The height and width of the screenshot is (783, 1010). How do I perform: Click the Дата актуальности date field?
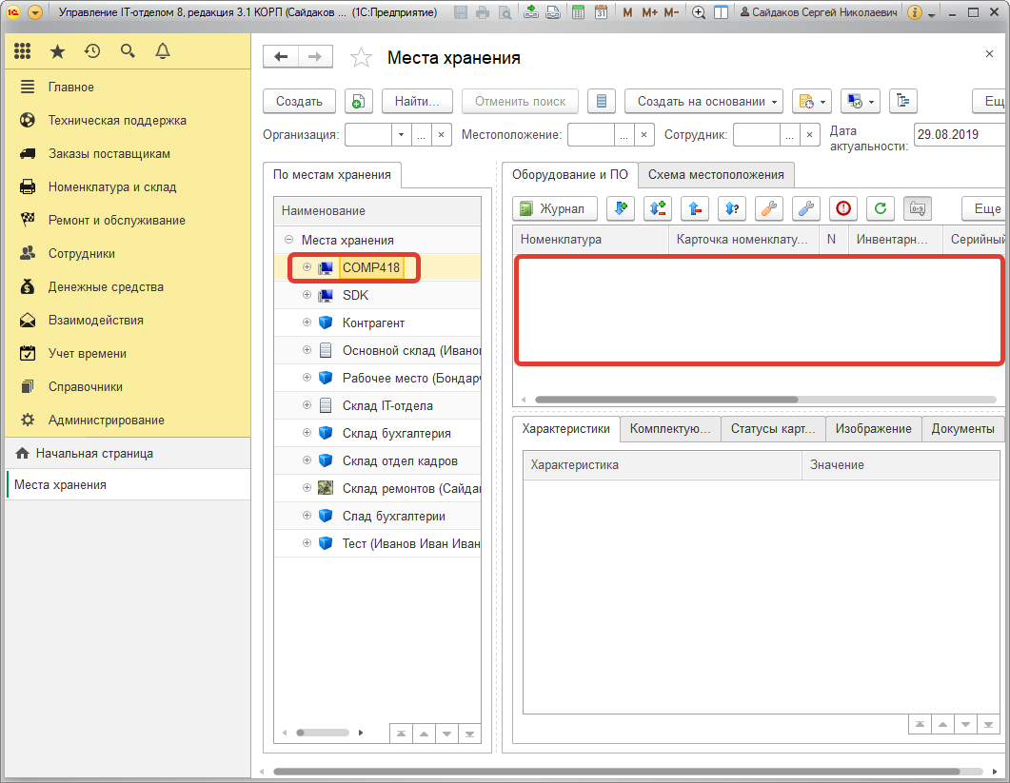click(960, 134)
